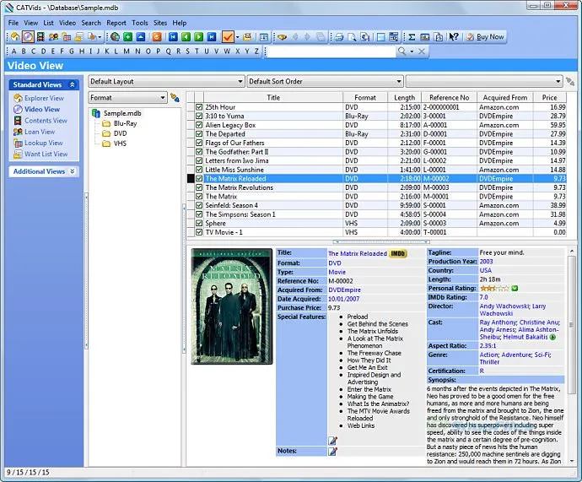The image size is (582, 482).
Task: Click the green arrow icon after cast list
Action: 552,337
